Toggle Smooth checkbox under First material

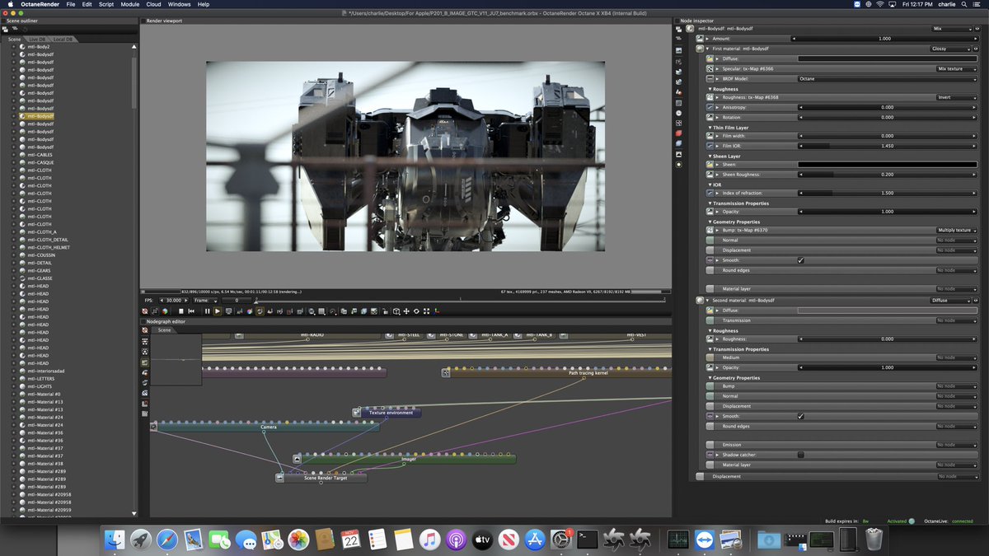pyautogui.click(x=800, y=260)
